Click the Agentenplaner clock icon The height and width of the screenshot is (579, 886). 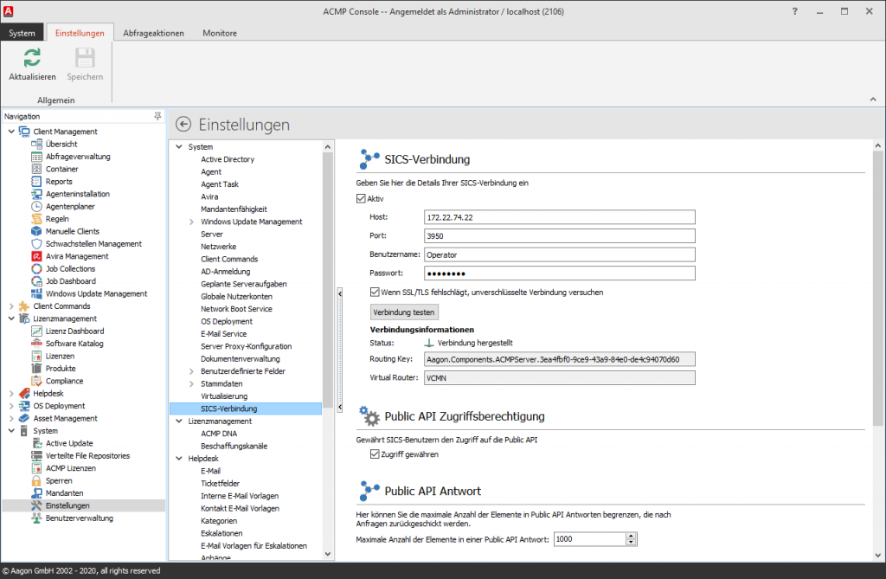tap(37, 207)
